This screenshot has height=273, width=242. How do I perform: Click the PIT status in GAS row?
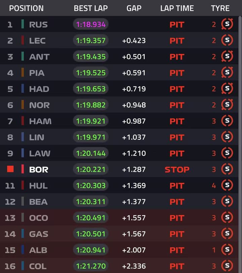177,234
